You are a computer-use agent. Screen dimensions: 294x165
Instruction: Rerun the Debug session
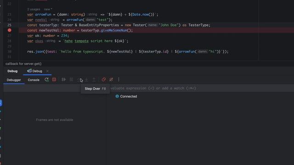(47, 79)
